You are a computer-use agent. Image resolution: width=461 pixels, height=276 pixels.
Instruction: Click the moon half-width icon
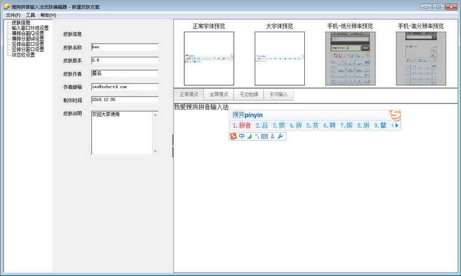click(250, 136)
